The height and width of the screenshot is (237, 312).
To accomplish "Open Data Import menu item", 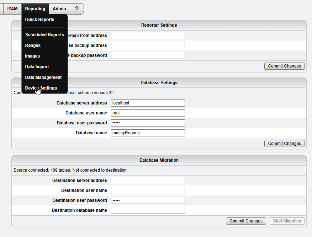I will tap(37, 67).
